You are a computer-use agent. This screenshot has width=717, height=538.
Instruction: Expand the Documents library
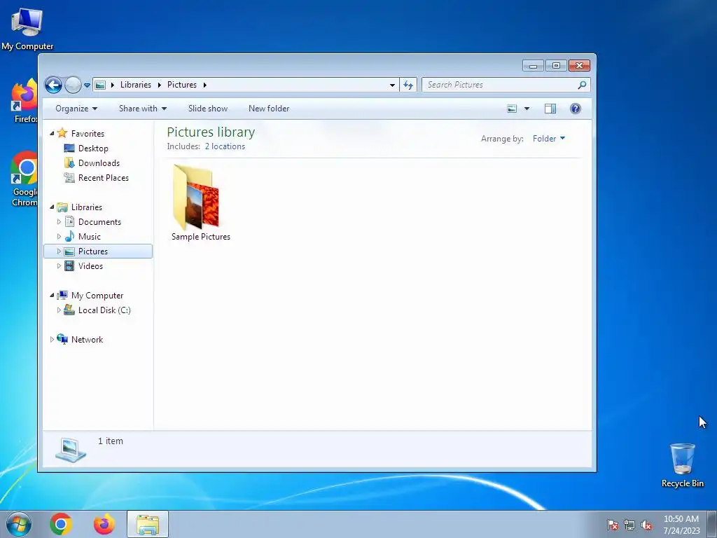click(59, 222)
